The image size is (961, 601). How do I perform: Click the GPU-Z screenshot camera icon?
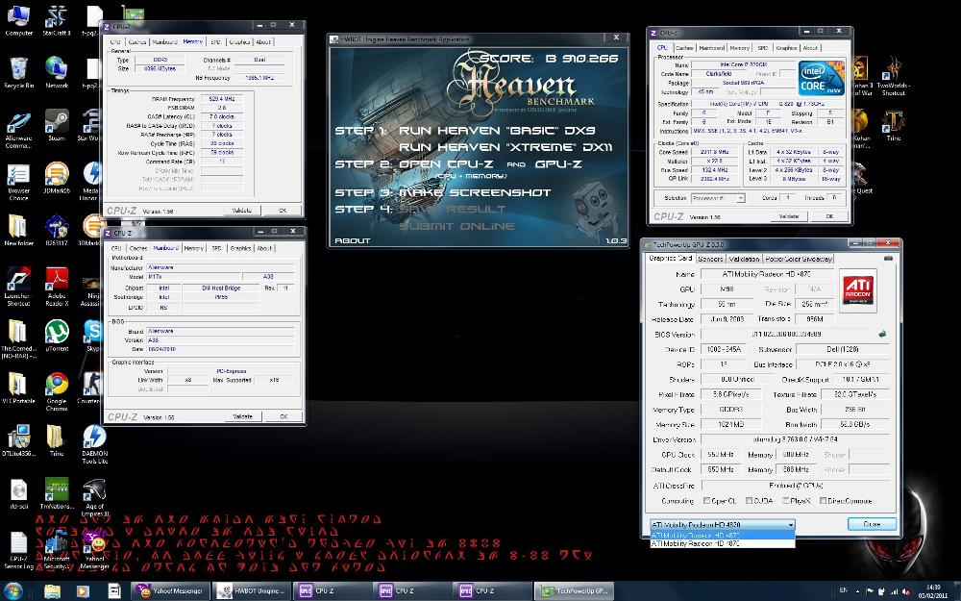[x=888, y=258]
